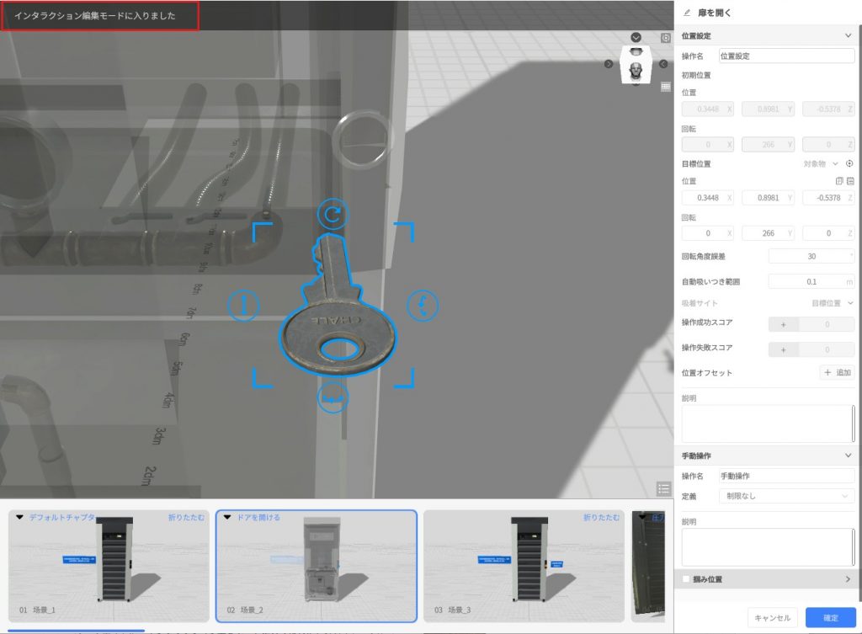Viewport: 862px width, 634px height.
Task: Click the paste position icon above target fields
Action: [x=850, y=181]
